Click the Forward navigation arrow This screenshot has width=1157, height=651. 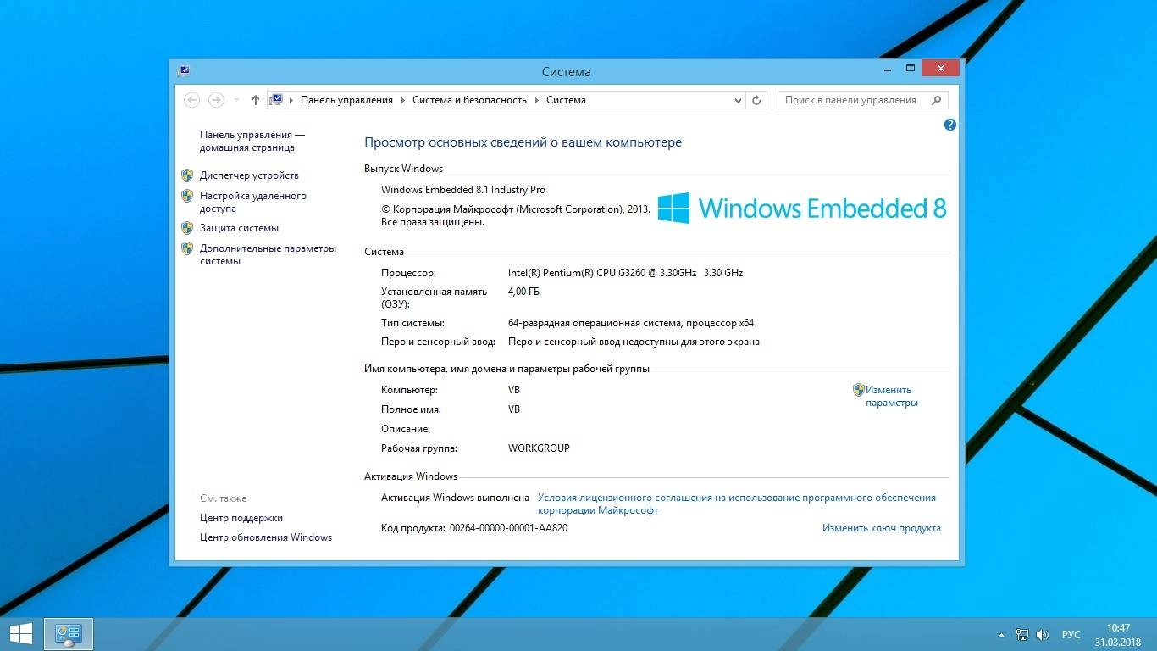click(x=216, y=100)
